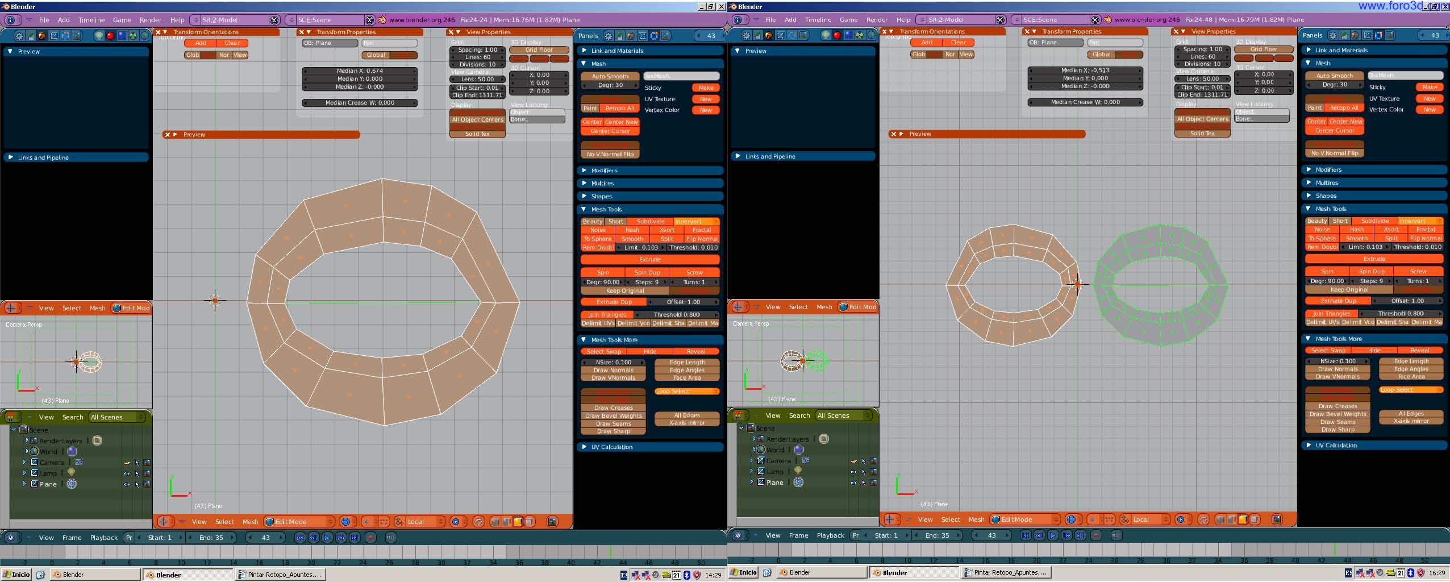The width and height of the screenshot is (1450, 582).
Task: Toggle X-axis mirror in left window
Action: click(687, 423)
